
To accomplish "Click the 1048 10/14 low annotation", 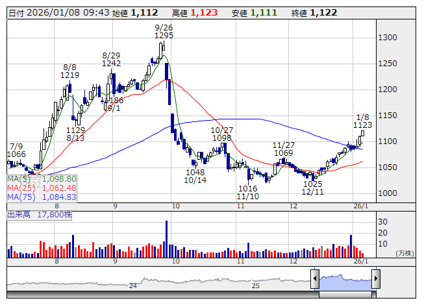I will tap(195, 176).
